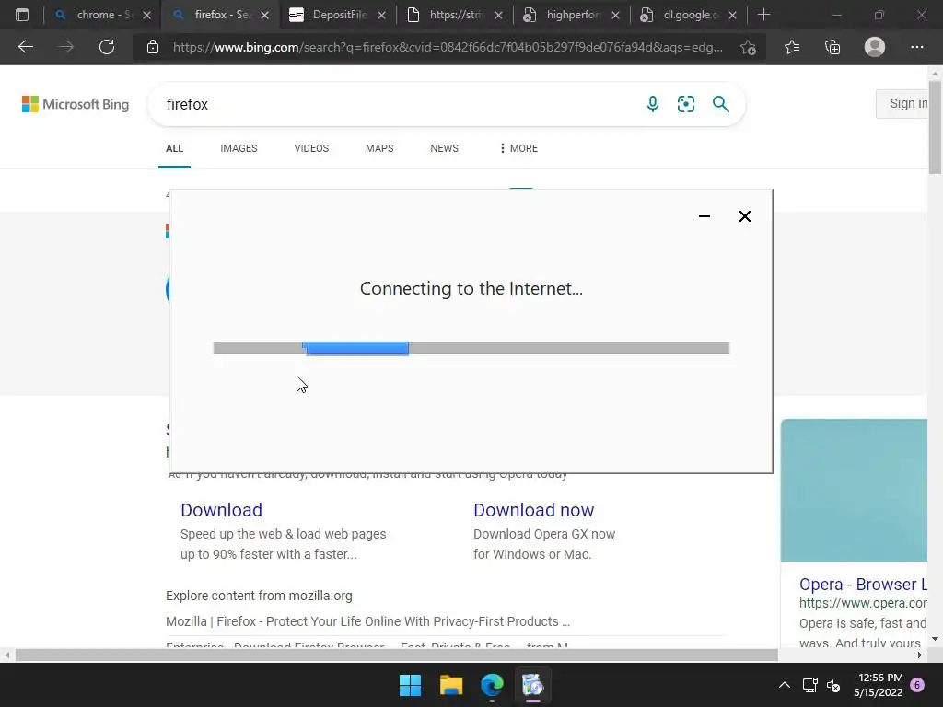Select the NEWS search category
Screen dimensions: 943x707
pos(445,148)
